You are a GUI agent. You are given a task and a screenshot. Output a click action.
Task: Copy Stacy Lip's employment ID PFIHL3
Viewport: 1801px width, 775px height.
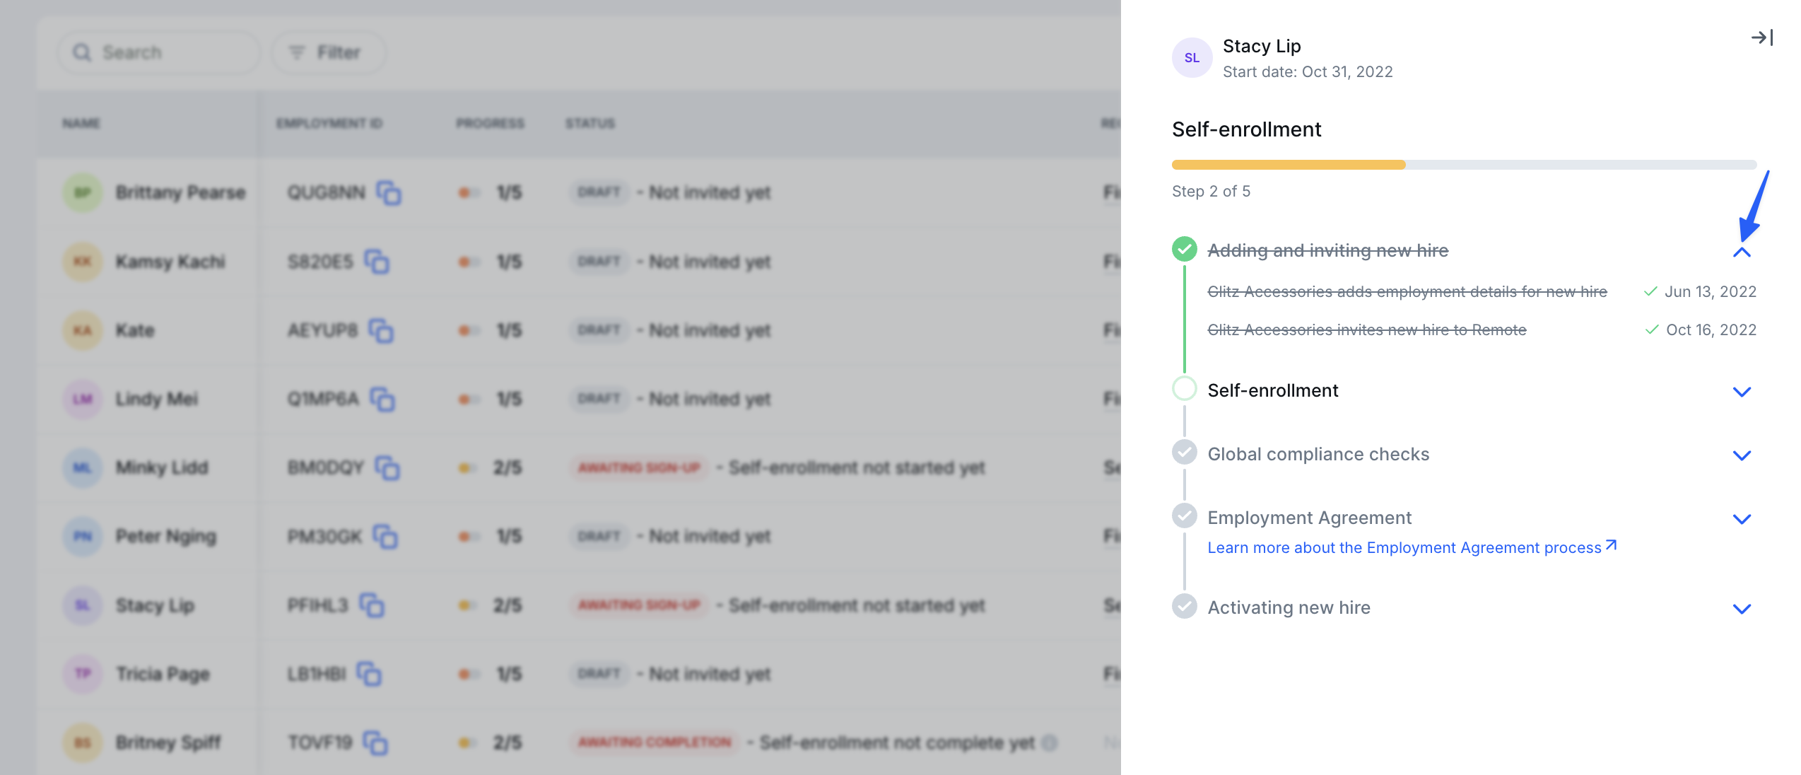372,605
